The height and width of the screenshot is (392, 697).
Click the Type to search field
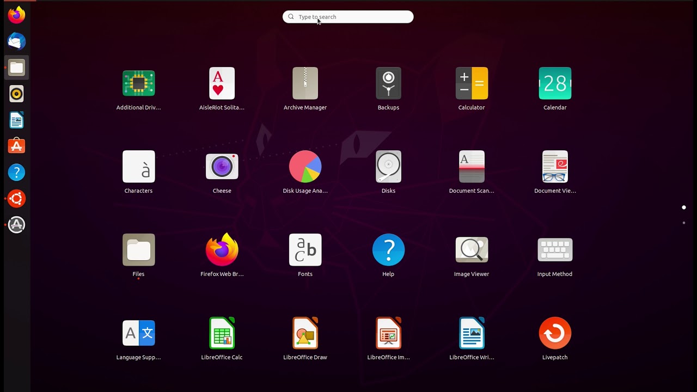coord(348,17)
